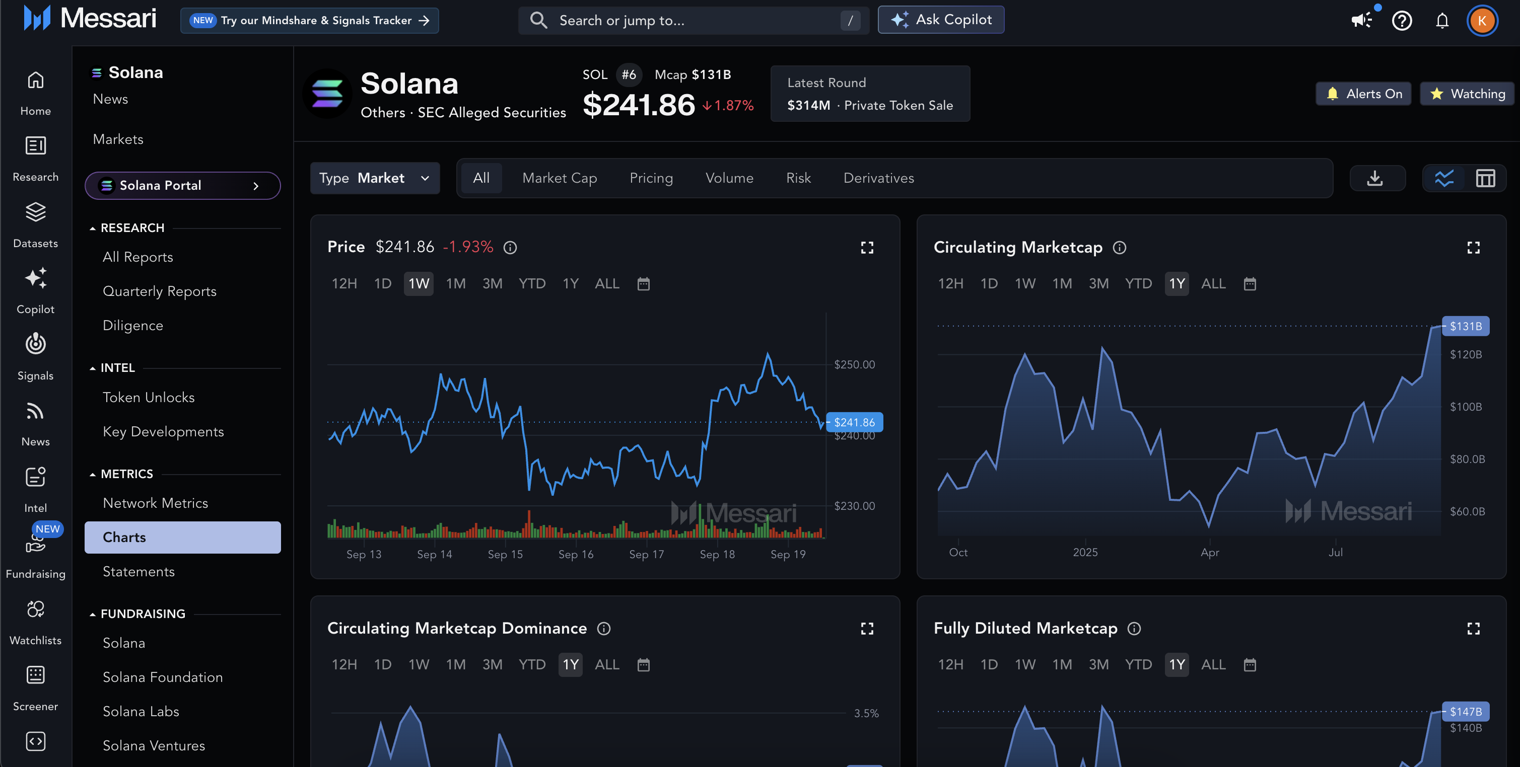Show info for Fully Diluted Marketcap
The width and height of the screenshot is (1520, 767).
1134,629
